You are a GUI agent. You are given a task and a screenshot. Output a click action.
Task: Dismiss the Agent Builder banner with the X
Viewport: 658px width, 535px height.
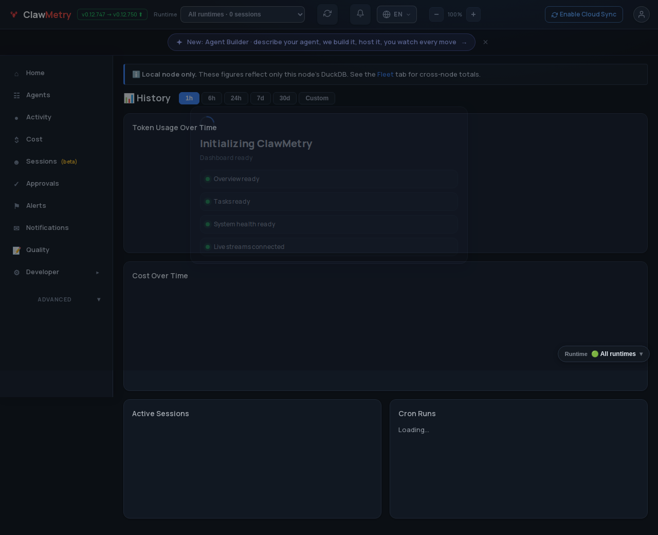point(485,42)
